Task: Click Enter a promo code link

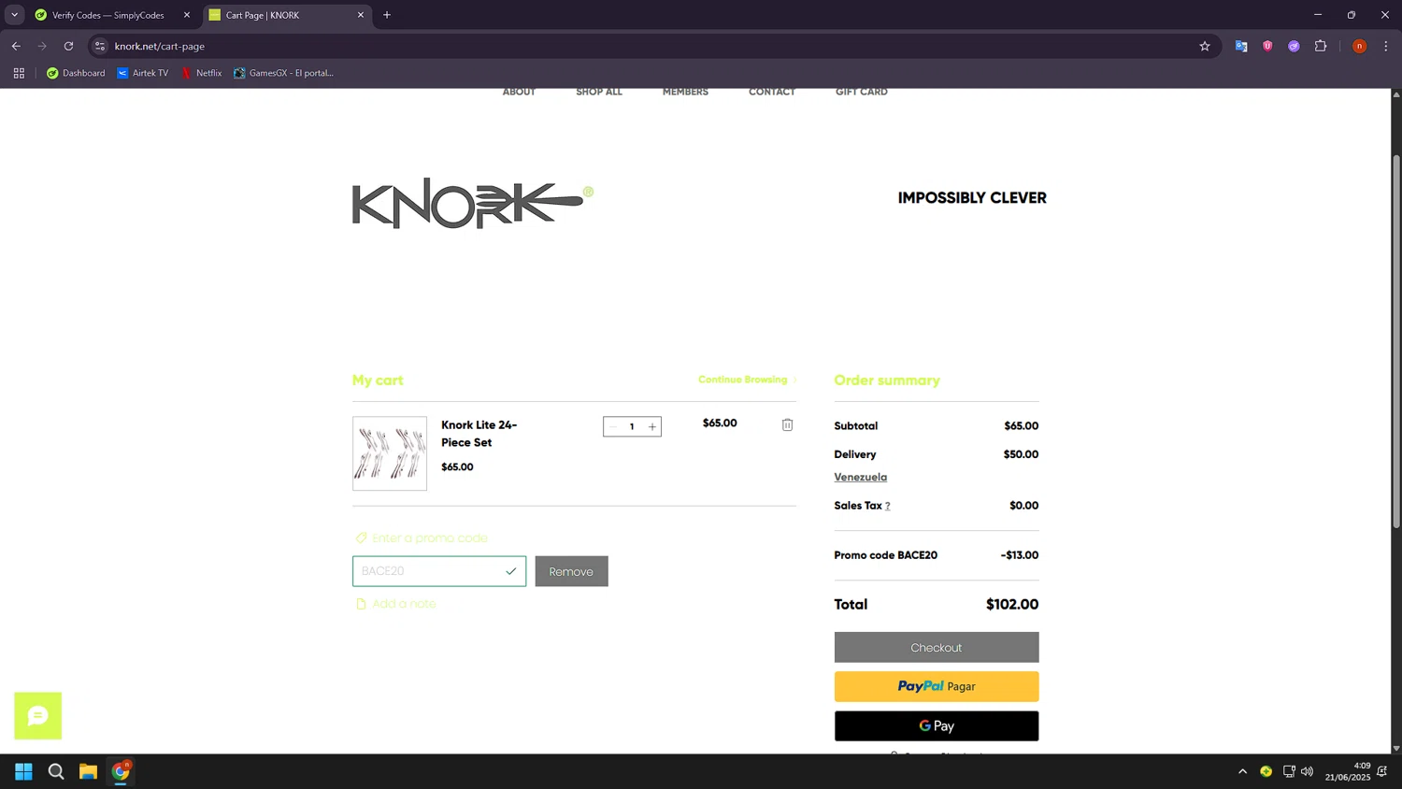Action: (430, 538)
